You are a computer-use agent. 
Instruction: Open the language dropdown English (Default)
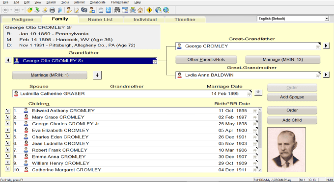[327, 19]
